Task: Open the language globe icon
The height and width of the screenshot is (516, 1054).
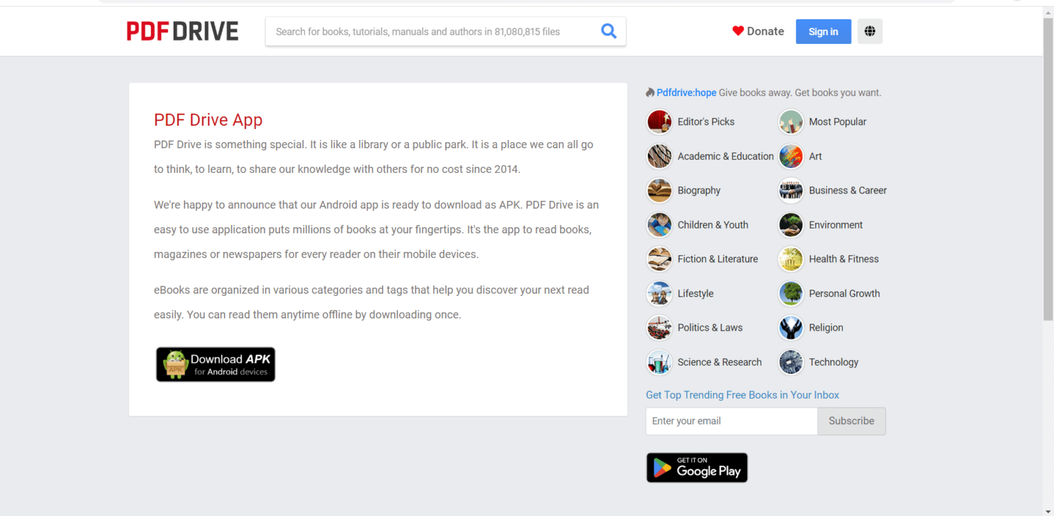Action: 870,32
